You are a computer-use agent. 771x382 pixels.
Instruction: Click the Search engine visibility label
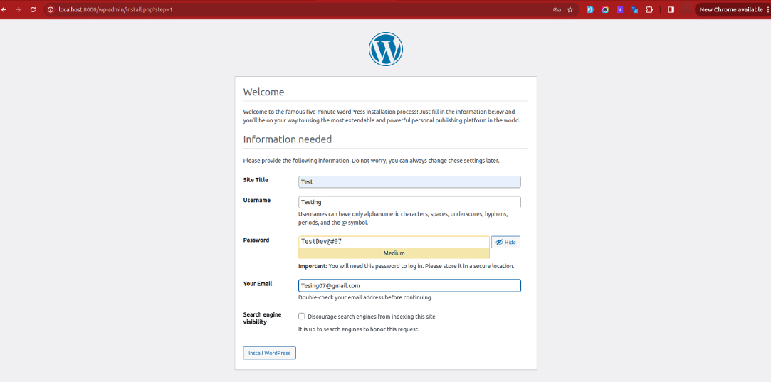[262, 318]
